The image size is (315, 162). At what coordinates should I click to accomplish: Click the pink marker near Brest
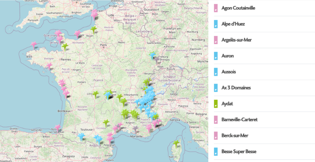(x=34, y=45)
